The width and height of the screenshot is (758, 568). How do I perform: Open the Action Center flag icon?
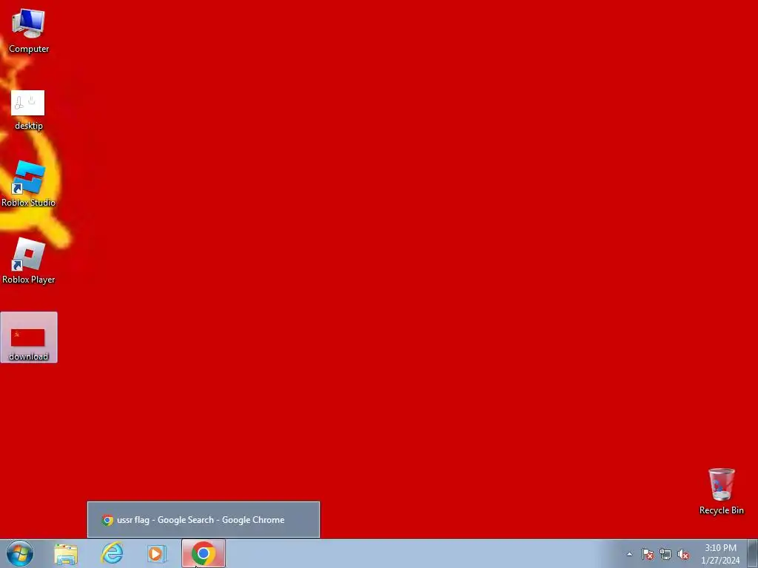[x=648, y=554]
